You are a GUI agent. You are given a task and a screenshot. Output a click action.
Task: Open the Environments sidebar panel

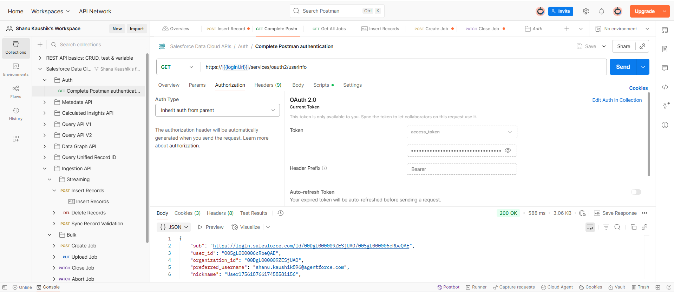(16, 69)
